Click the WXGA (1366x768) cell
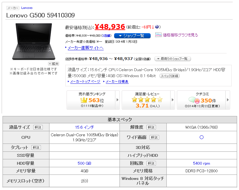Viewport: 239px width, 190px height. point(202,127)
